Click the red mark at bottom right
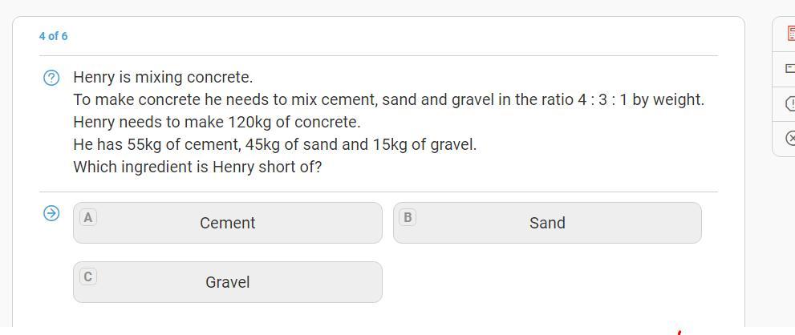Screen dimensions: 795x335 (678, 332)
